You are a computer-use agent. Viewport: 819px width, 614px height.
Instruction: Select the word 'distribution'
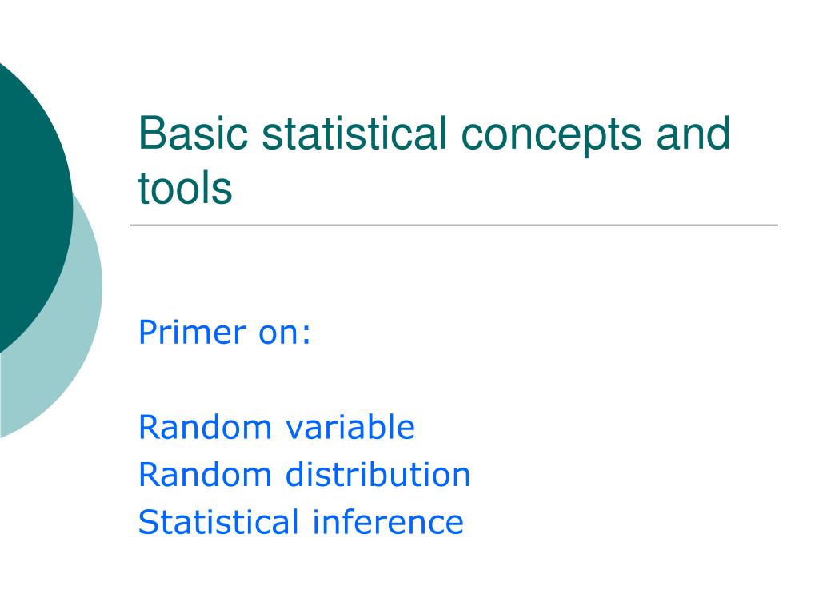pyautogui.click(x=378, y=475)
